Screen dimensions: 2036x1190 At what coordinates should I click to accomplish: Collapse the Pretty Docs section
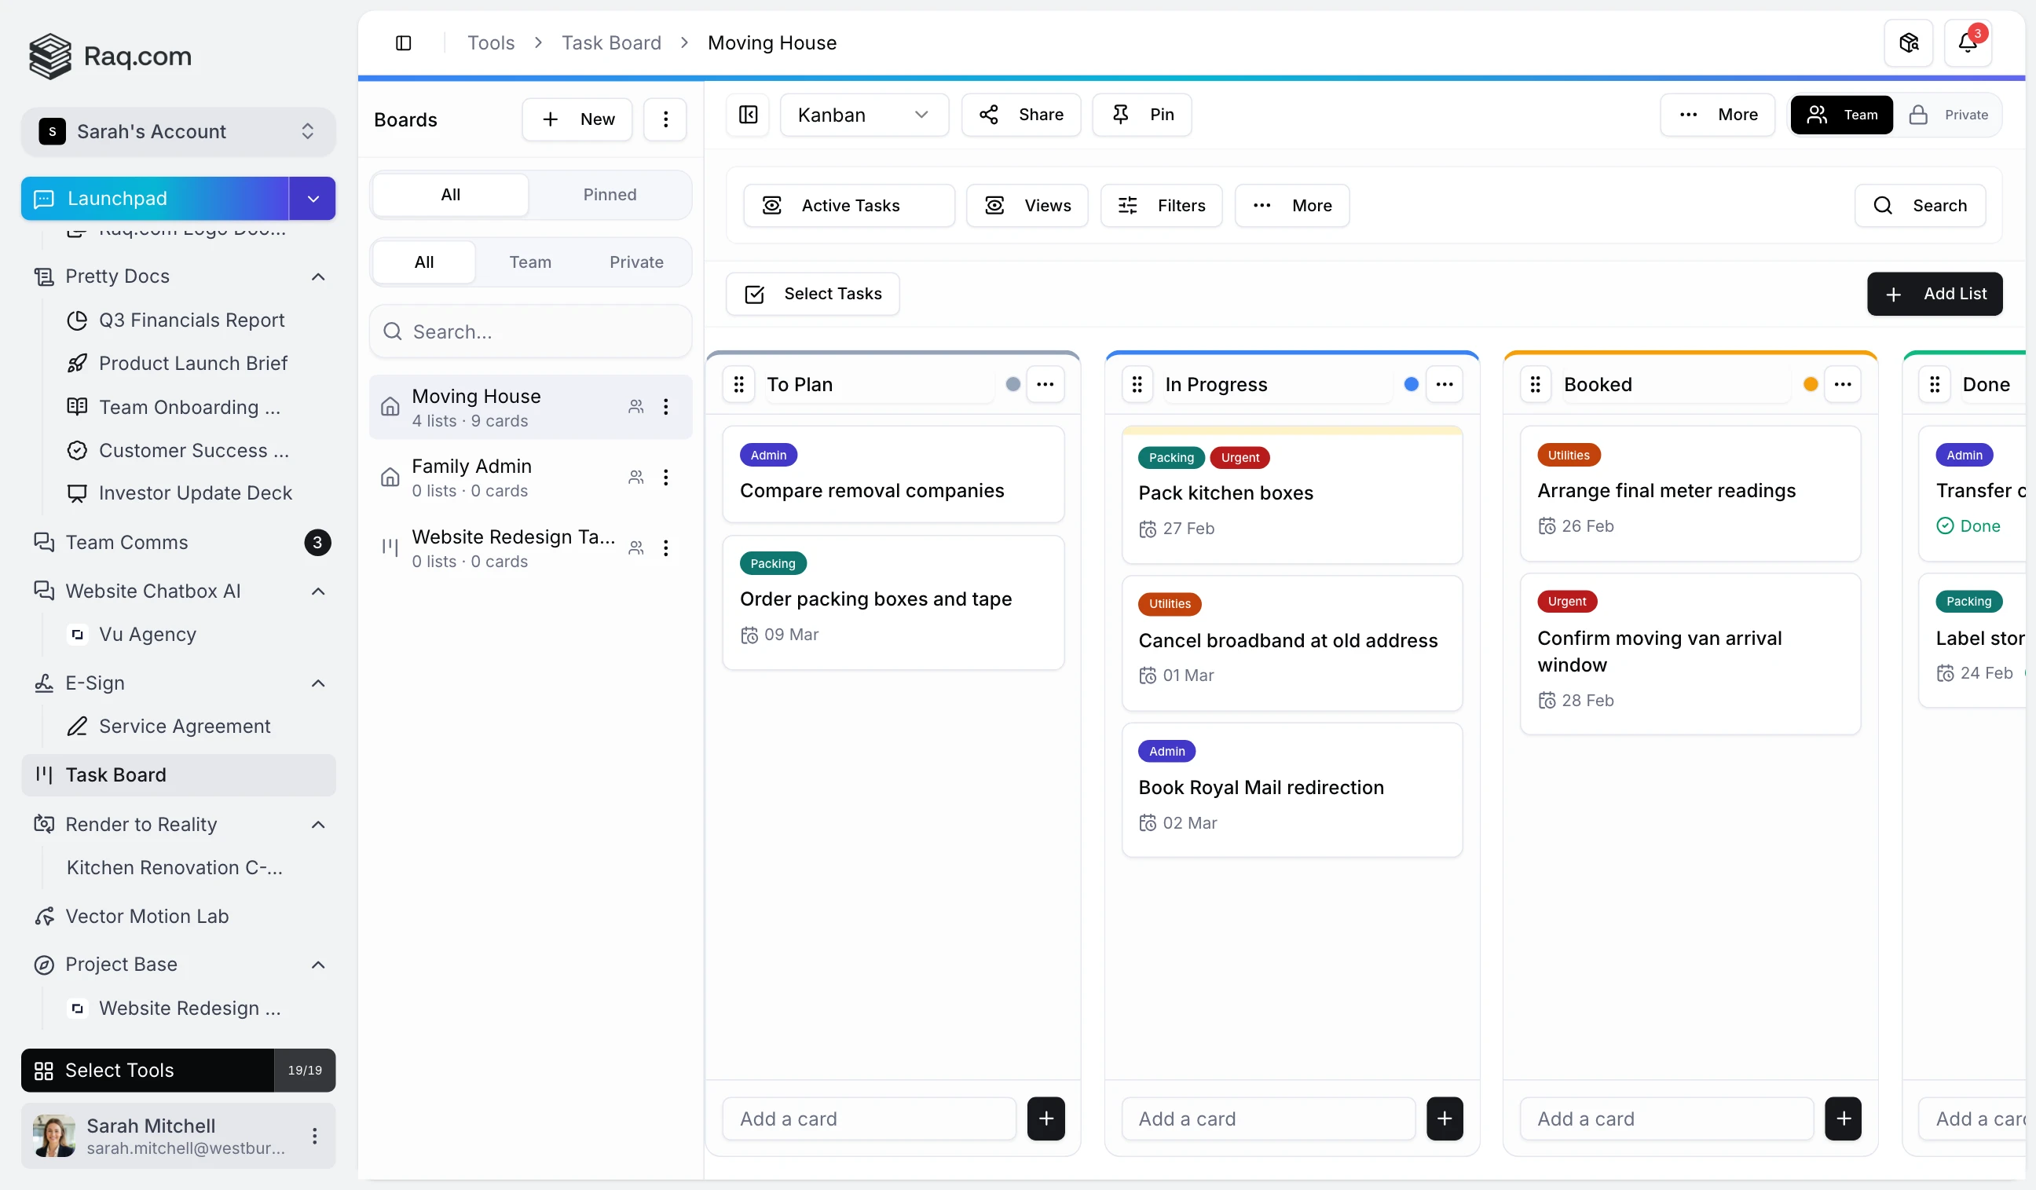point(317,276)
